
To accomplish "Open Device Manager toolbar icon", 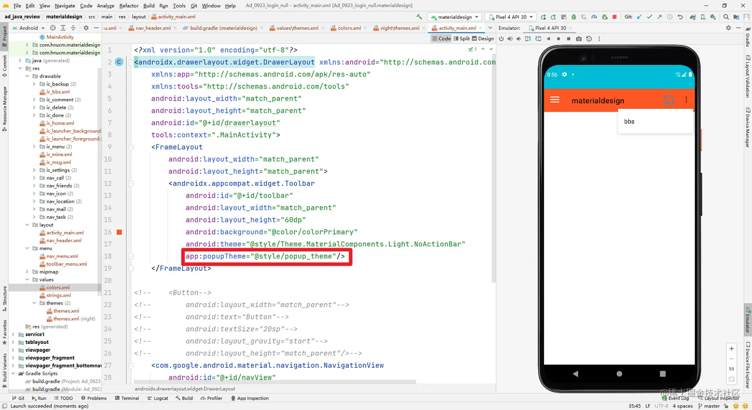I will click(703, 17).
